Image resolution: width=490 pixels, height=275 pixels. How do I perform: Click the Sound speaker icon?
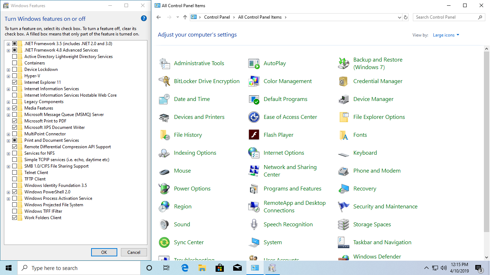164,225
